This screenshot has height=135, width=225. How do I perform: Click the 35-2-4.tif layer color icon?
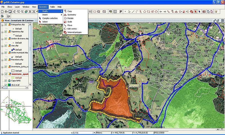[9, 85]
